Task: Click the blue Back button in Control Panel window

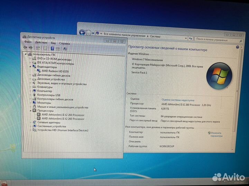Action: [x=82, y=33]
